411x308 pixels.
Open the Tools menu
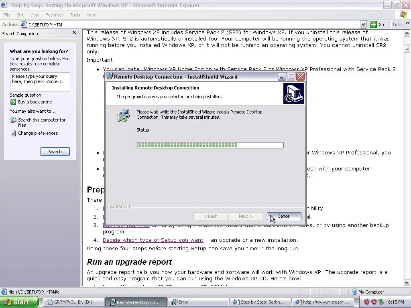(75, 15)
